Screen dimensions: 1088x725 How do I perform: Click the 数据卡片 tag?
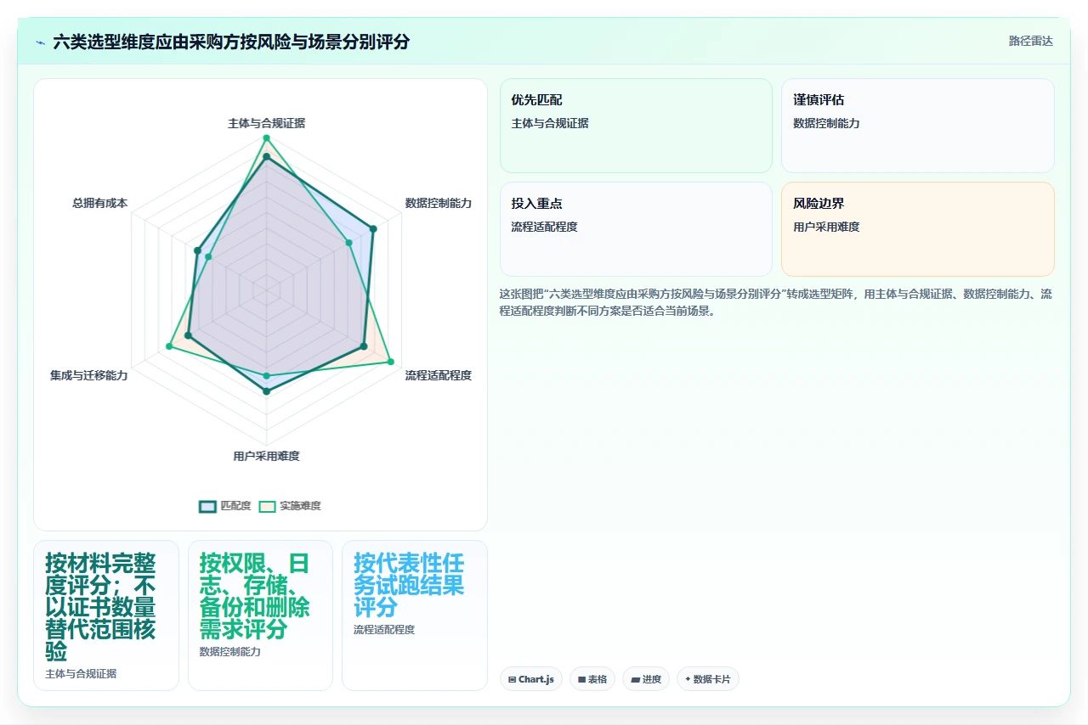coord(708,679)
